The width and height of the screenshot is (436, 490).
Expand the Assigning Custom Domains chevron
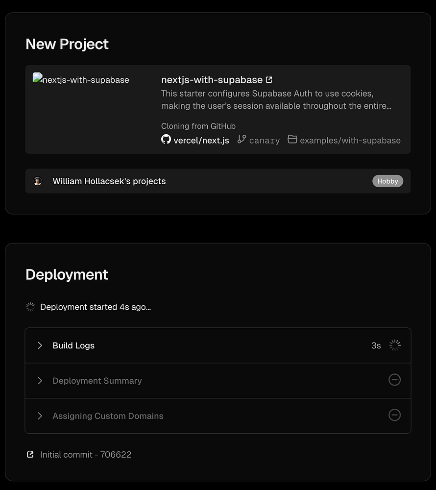tap(40, 416)
